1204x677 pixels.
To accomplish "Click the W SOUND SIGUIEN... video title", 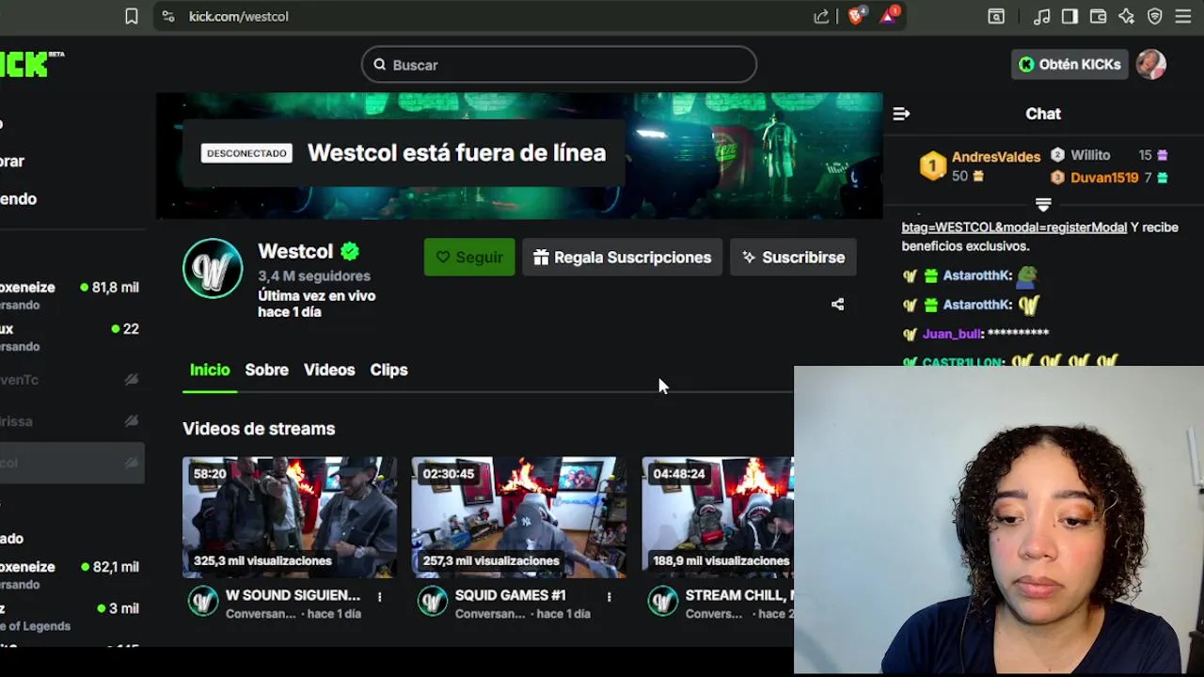I will [293, 595].
